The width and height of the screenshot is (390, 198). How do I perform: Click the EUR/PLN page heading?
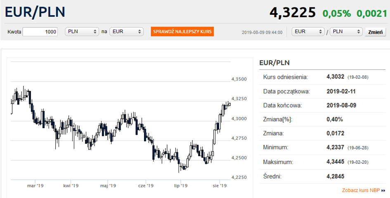pos(35,12)
